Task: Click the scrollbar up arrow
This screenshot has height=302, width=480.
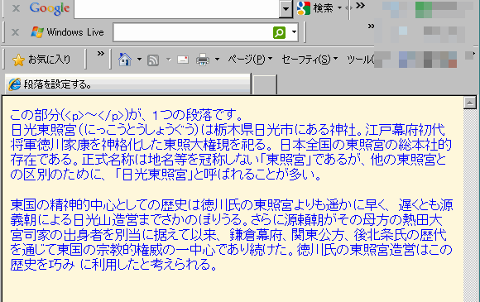Action: pos(469,103)
